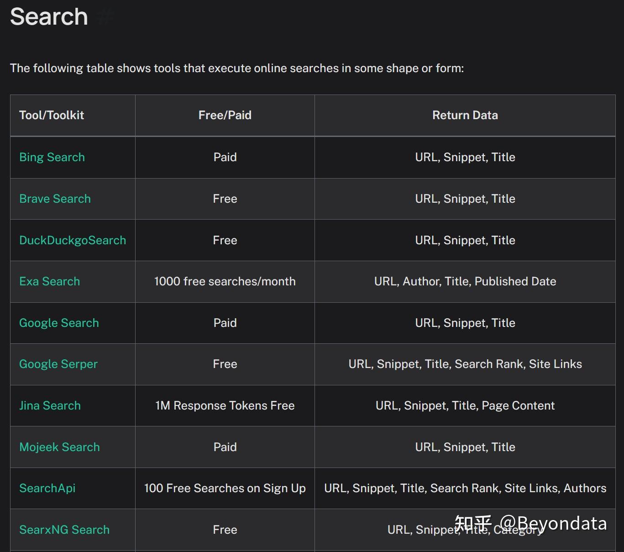The width and height of the screenshot is (624, 552).
Task: Click the SearchApi link
Action: 47,488
